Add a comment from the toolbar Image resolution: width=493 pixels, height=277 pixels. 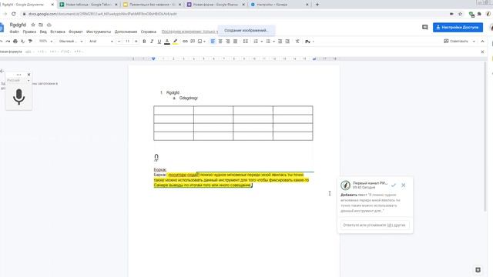tap(193, 42)
